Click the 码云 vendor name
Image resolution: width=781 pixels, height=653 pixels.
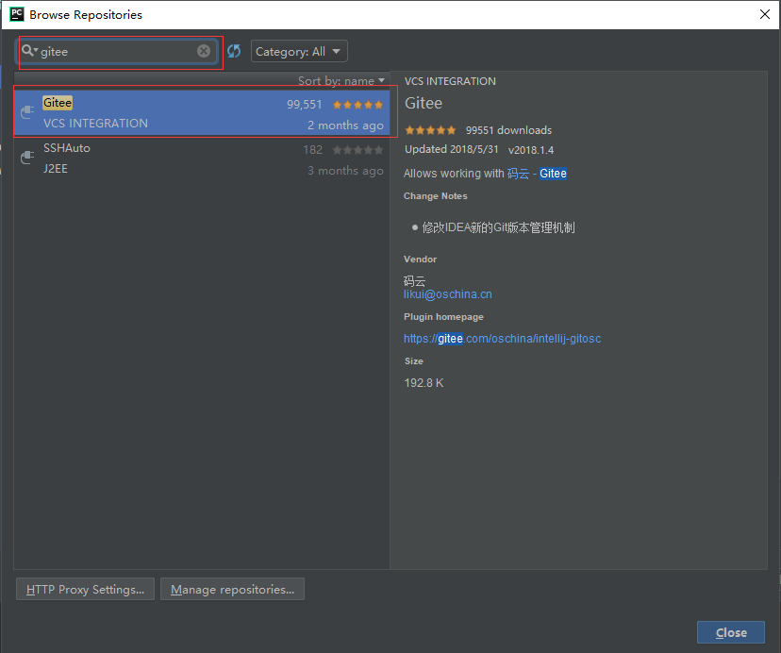(x=414, y=280)
